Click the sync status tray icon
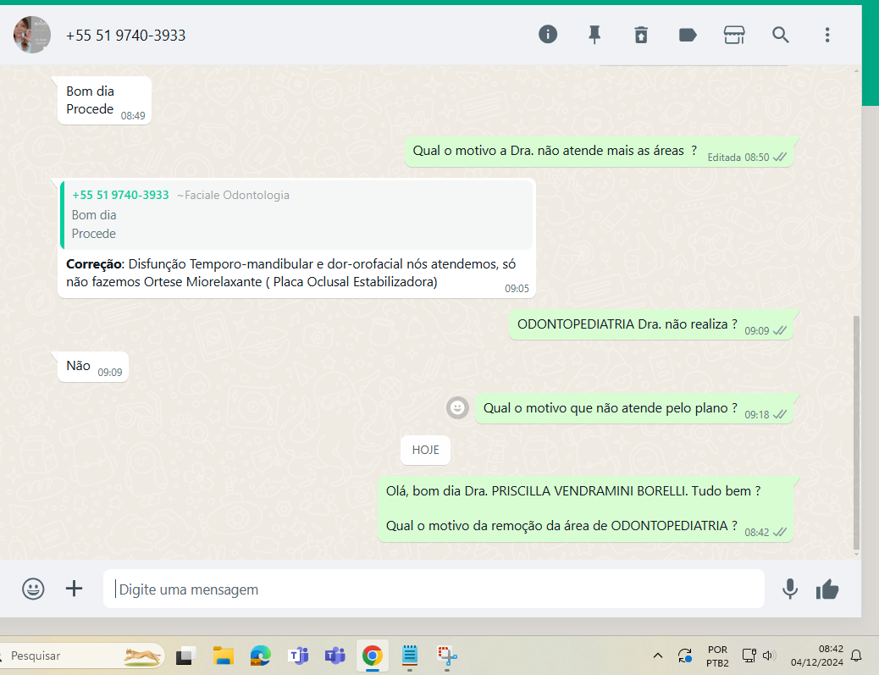The height and width of the screenshot is (675, 879). click(684, 656)
